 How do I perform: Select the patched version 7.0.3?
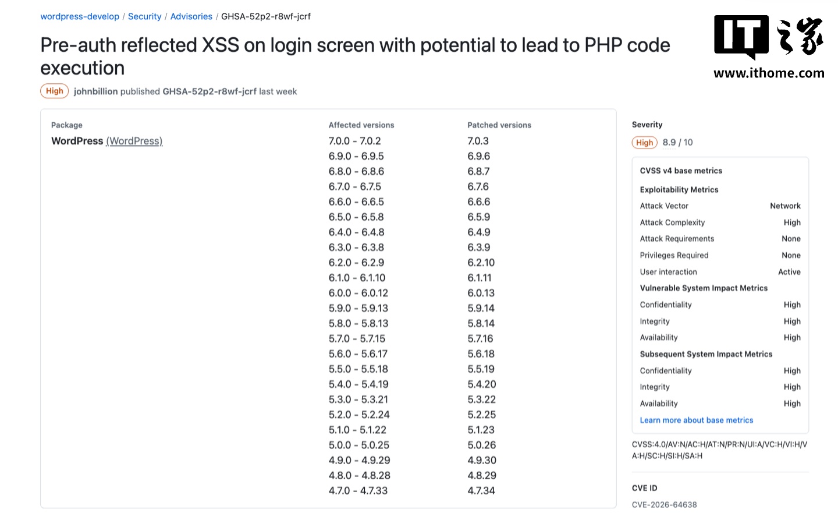(x=478, y=141)
